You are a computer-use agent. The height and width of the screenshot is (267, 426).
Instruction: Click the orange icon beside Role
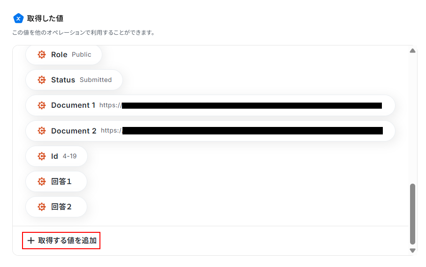[x=42, y=54]
